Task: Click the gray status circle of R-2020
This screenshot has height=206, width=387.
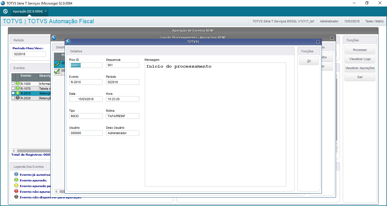Action: click(18, 98)
